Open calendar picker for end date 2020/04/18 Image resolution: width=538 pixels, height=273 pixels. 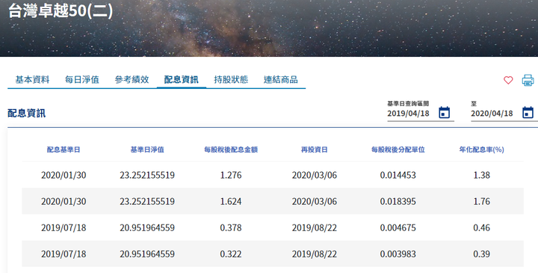(x=528, y=113)
